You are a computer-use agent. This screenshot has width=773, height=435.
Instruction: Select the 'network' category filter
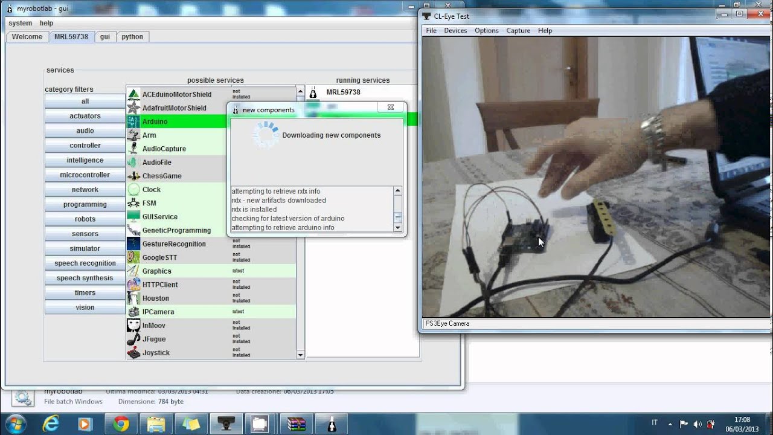[85, 190]
